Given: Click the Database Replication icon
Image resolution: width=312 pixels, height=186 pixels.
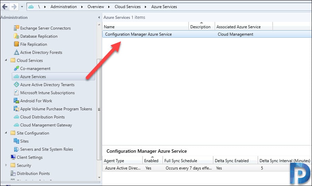Looking at the screenshot, I should click(x=16, y=36).
